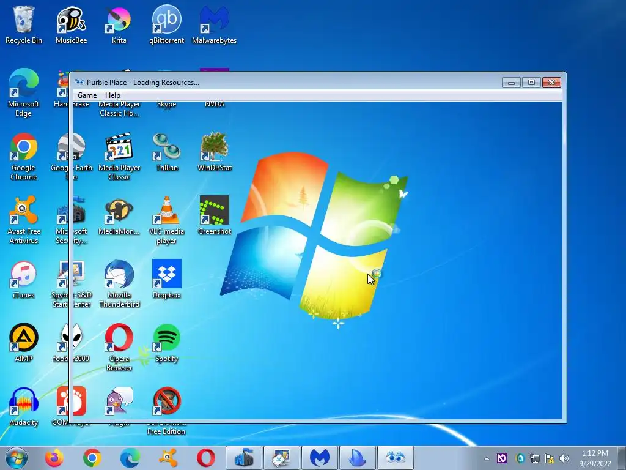Launch Opera from the taskbar
626x470 pixels.
pyautogui.click(x=206, y=458)
